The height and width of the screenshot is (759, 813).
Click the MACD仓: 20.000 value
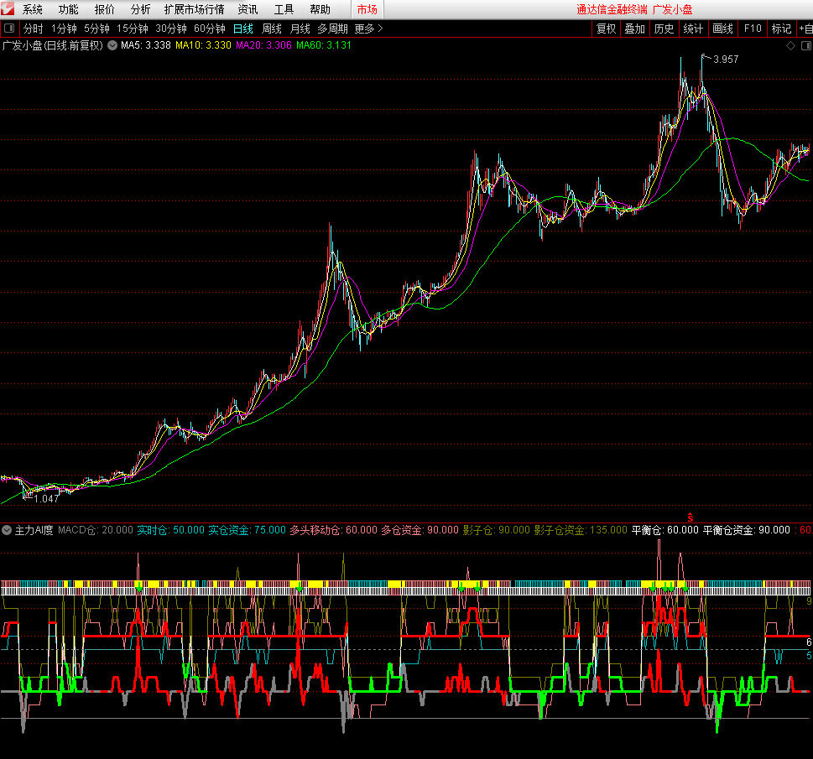coord(96,530)
